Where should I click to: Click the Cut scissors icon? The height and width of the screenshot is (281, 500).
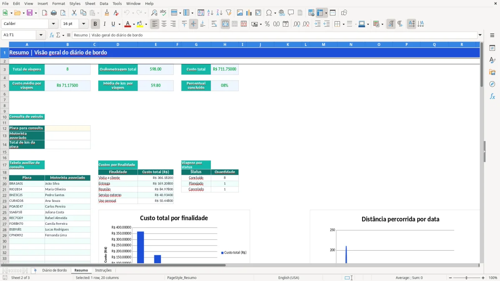pos(74,13)
